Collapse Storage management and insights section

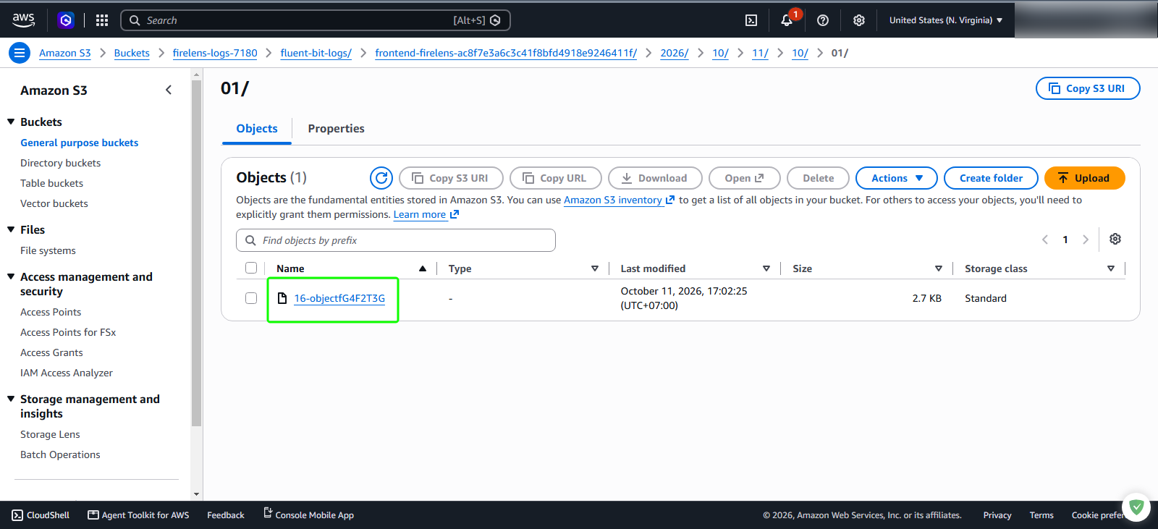pos(11,399)
